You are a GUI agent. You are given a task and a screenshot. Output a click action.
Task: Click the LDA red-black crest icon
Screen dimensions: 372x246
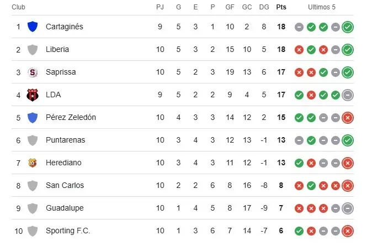point(33,95)
